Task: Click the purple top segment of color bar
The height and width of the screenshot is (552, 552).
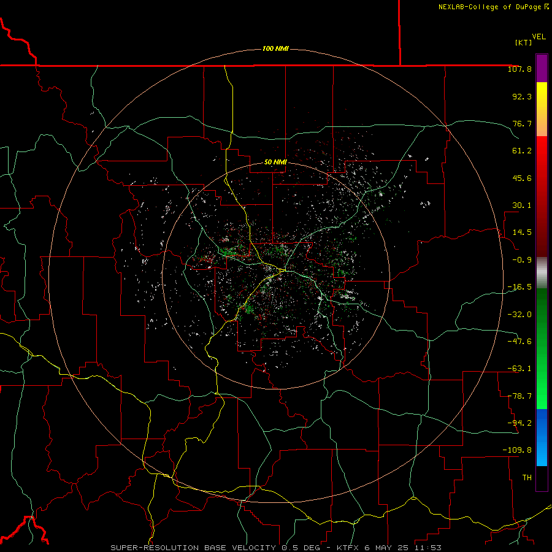Action: tap(542, 68)
